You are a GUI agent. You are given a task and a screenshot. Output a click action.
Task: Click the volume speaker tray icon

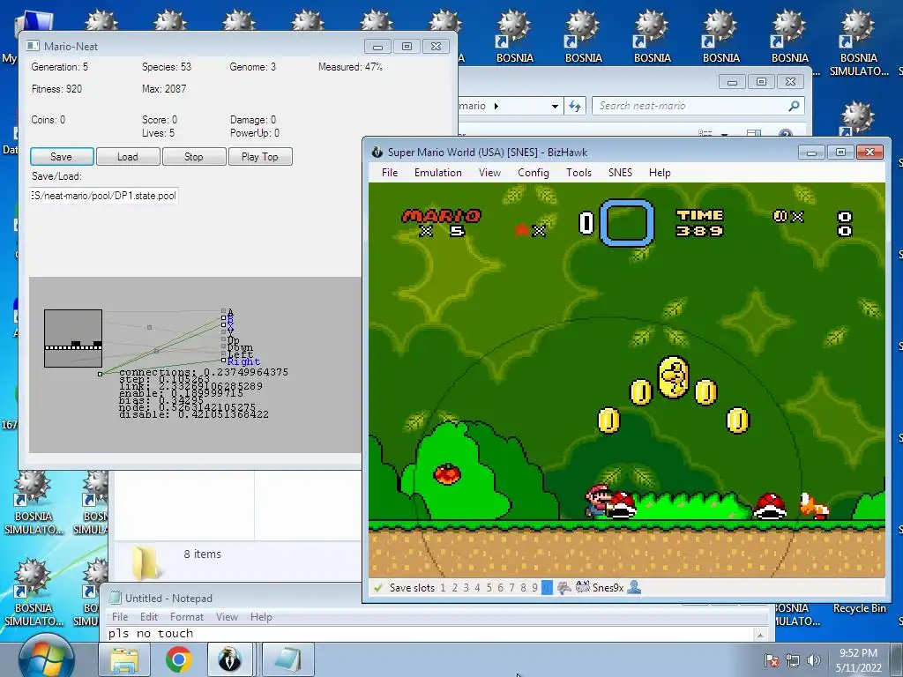coord(814,660)
